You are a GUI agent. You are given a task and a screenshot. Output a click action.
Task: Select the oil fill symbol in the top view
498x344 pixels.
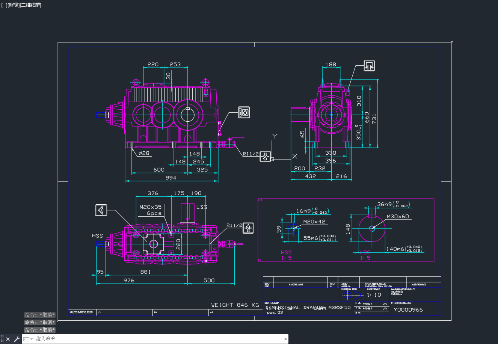coord(248,228)
